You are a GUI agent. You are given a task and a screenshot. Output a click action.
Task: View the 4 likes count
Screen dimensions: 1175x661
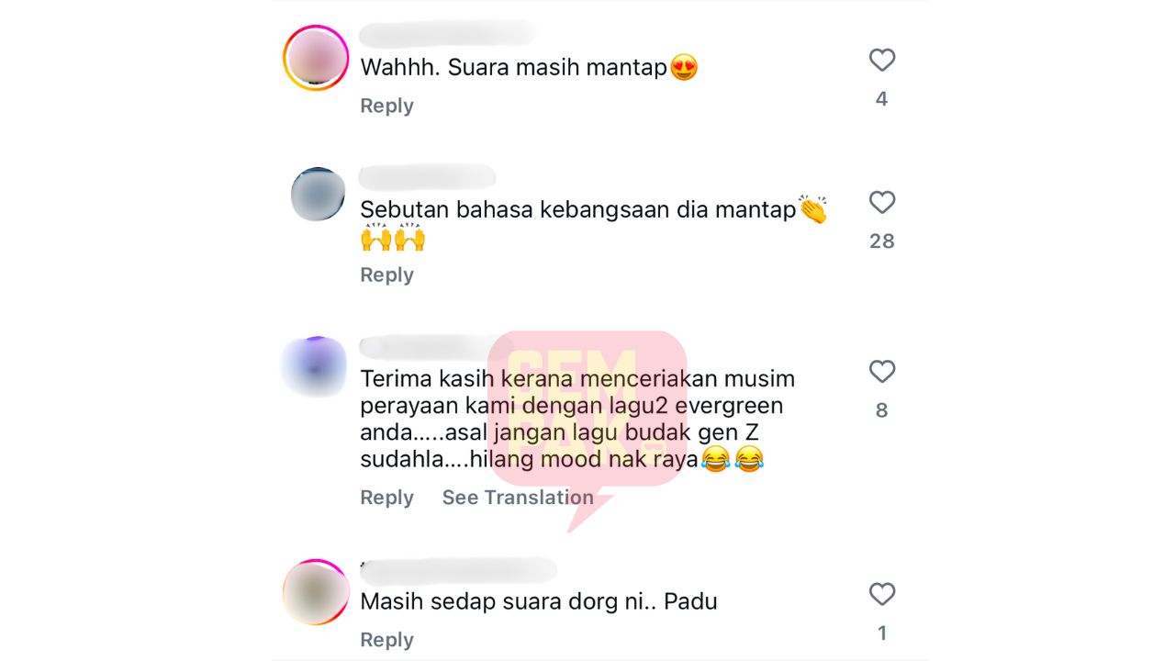tap(881, 99)
